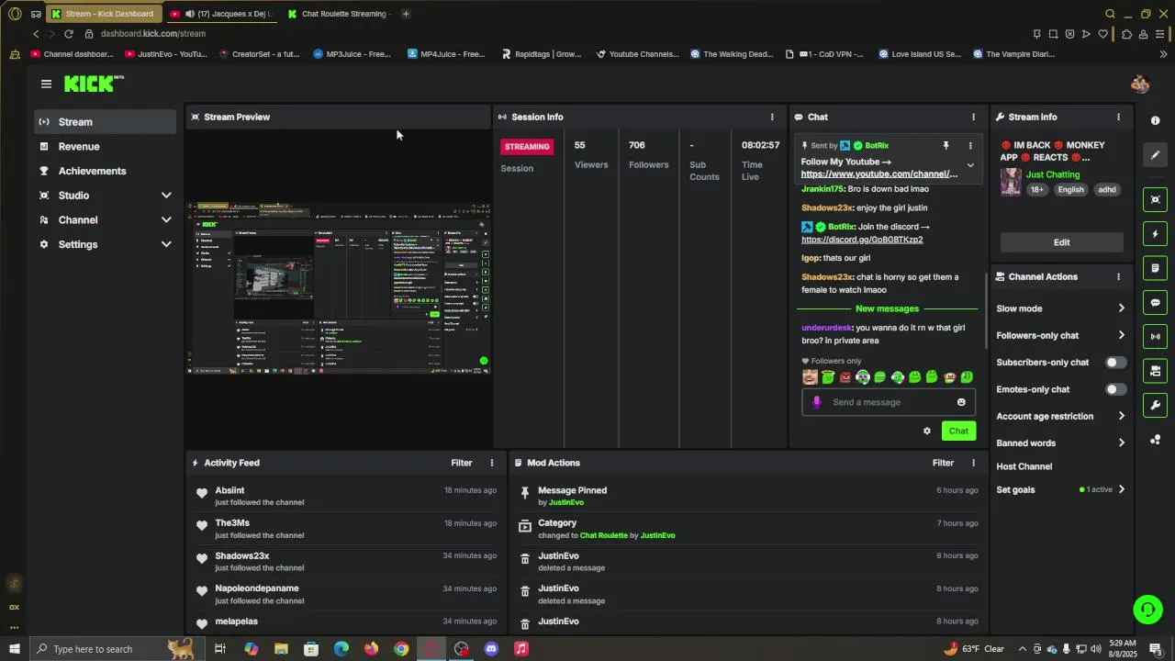Viewport: 1175px width, 661px height.
Task: Toggle the wrench Stream Info icon in sidebar
Action: pyautogui.click(x=1155, y=405)
